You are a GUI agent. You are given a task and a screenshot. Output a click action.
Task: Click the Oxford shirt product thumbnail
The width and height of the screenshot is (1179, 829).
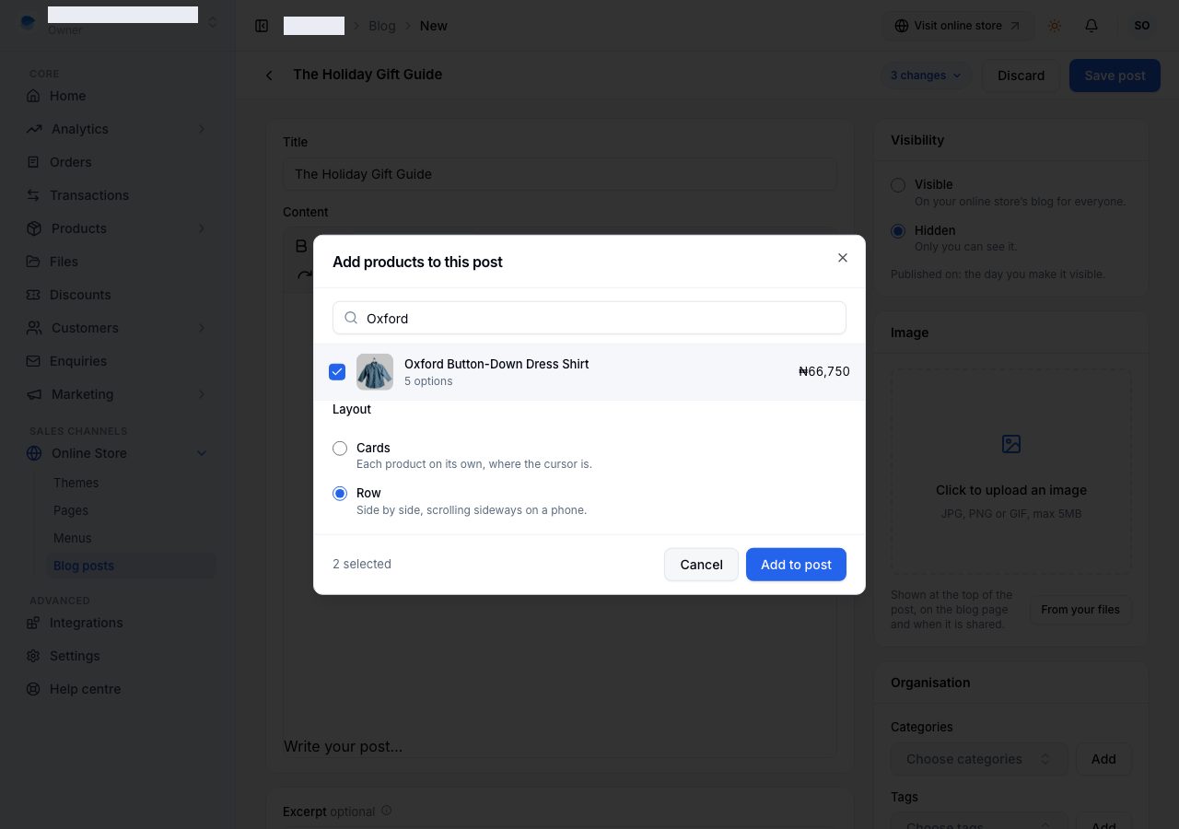tap(375, 372)
